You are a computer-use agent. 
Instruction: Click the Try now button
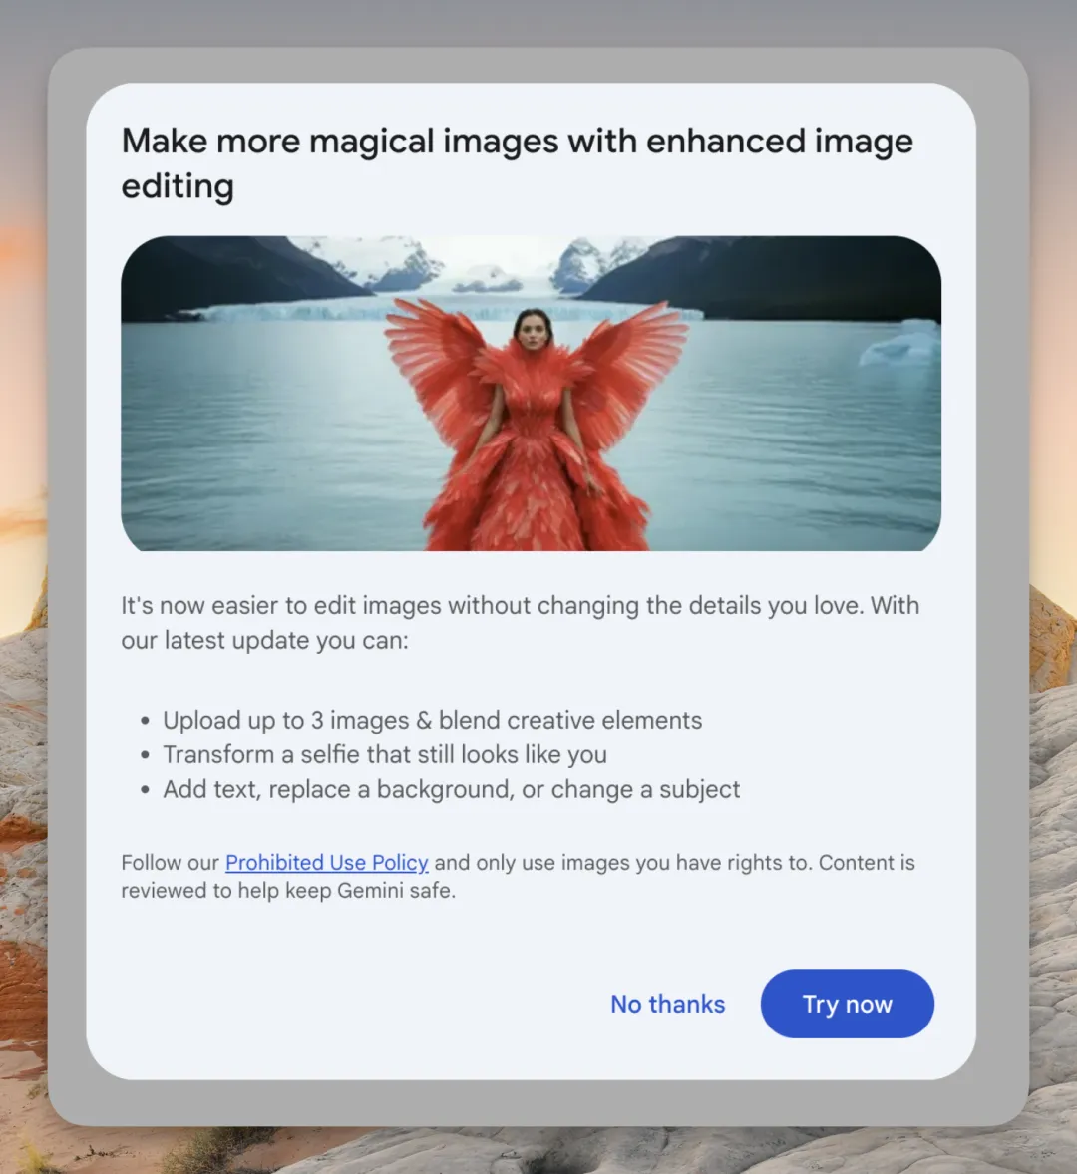847,1004
